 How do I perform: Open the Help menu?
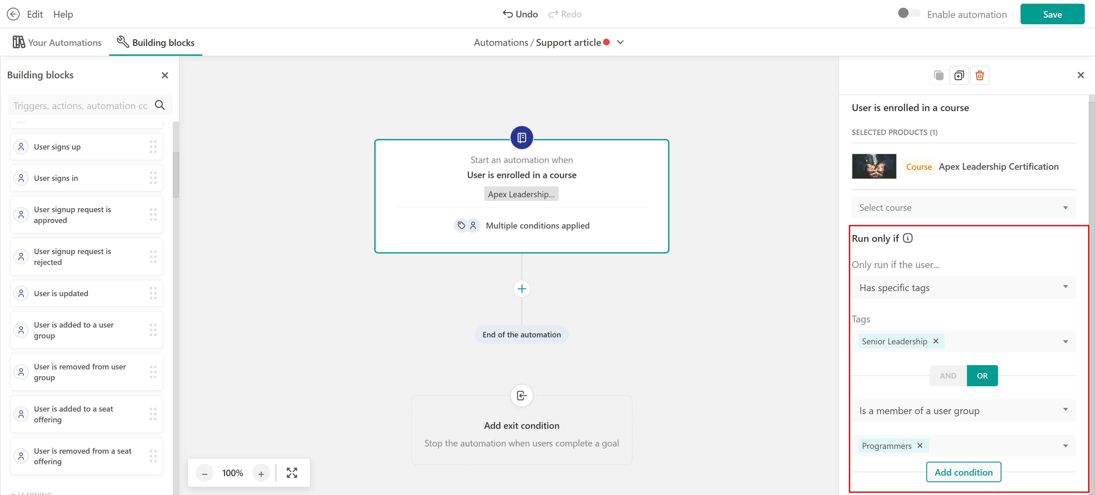[x=63, y=14]
